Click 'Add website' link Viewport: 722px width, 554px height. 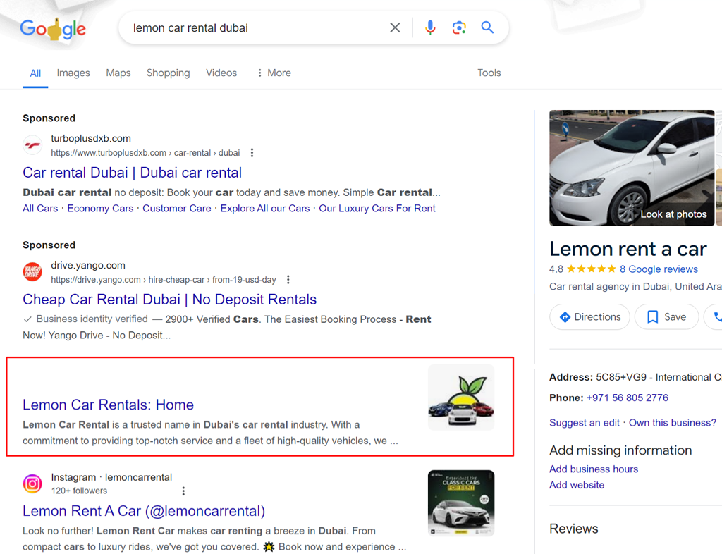(577, 485)
